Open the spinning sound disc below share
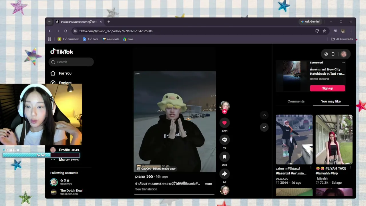366x206 pixels. (x=224, y=190)
